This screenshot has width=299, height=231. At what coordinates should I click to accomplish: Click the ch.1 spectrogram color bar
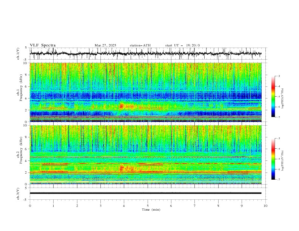coord(273,96)
